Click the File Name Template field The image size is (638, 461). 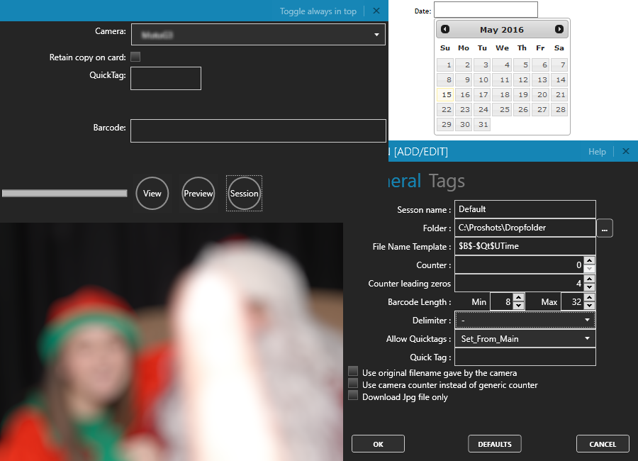525,246
